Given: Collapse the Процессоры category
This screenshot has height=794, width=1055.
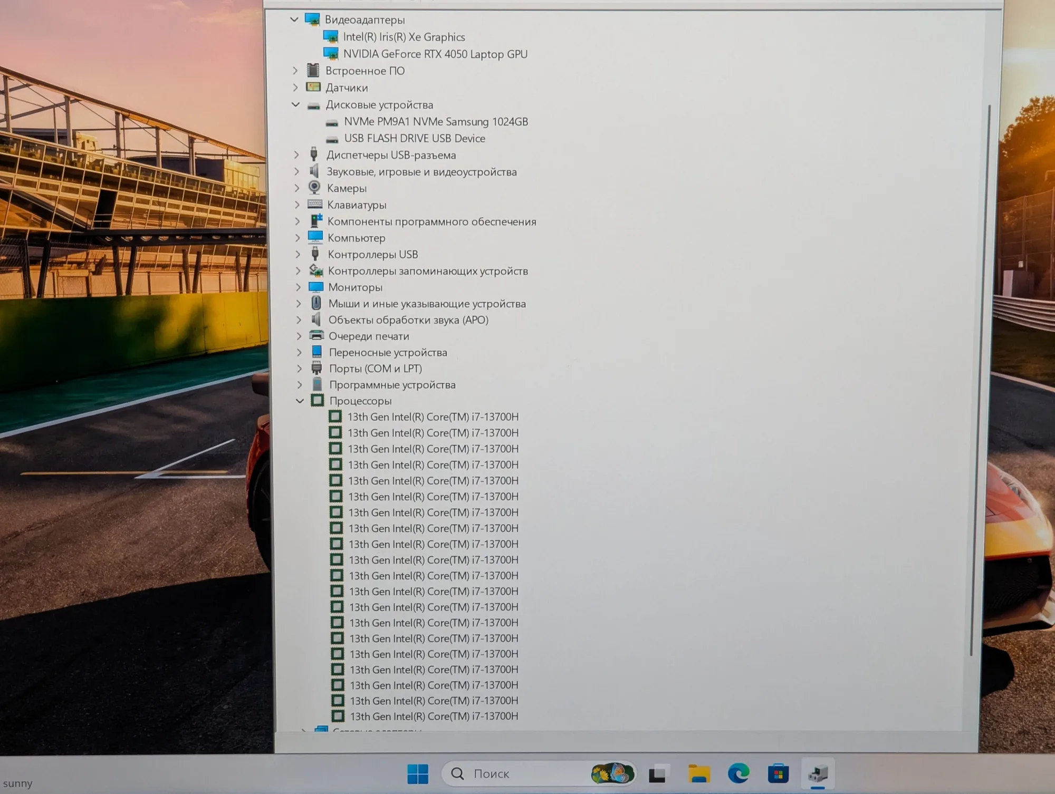Looking at the screenshot, I should tap(300, 401).
